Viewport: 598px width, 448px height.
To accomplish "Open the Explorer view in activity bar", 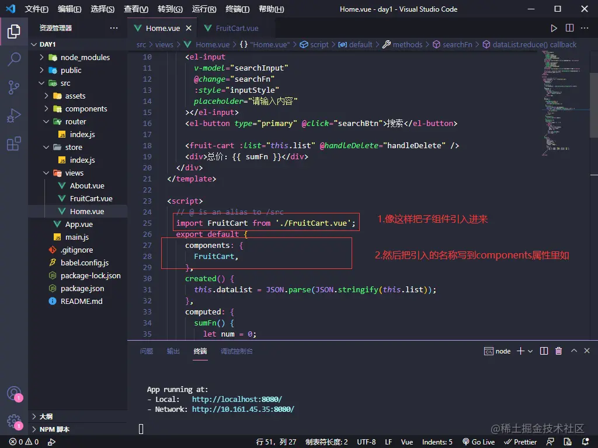I will click(x=14, y=32).
